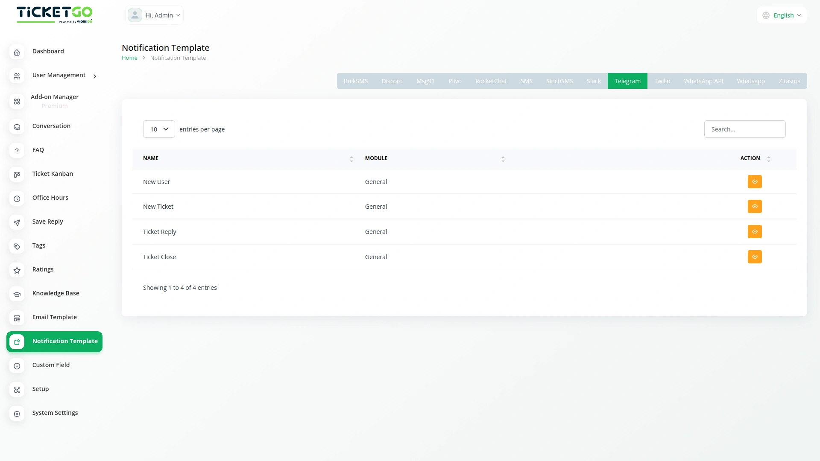This screenshot has height=461, width=820.
Task: Click the Tags label icon
Action: point(17,246)
